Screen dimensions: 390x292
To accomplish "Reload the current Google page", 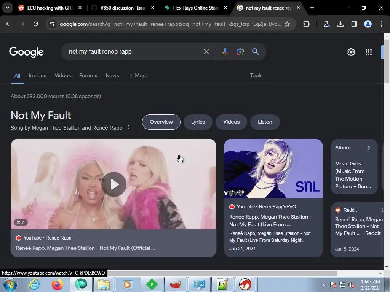I will pyautogui.click(x=36, y=24).
